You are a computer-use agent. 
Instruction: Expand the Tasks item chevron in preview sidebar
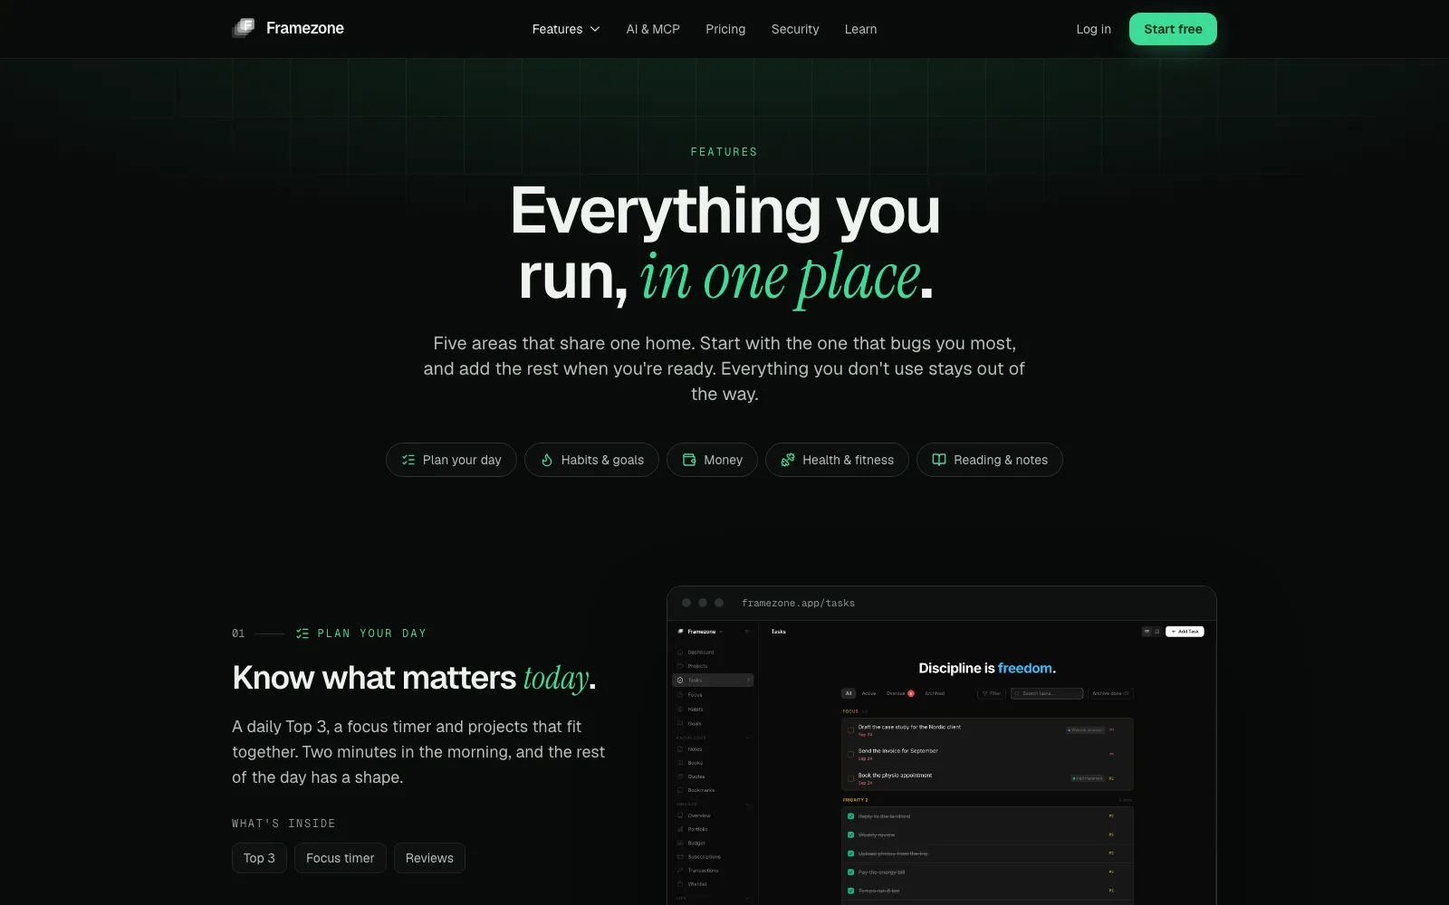pyautogui.click(x=748, y=680)
